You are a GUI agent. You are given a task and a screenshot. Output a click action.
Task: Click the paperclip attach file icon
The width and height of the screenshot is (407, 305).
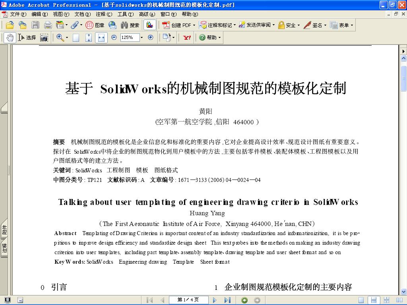pos(74,25)
